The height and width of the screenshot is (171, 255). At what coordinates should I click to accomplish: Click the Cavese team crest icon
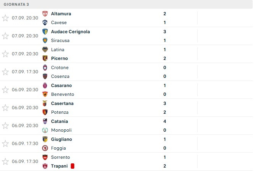(45, 23)
